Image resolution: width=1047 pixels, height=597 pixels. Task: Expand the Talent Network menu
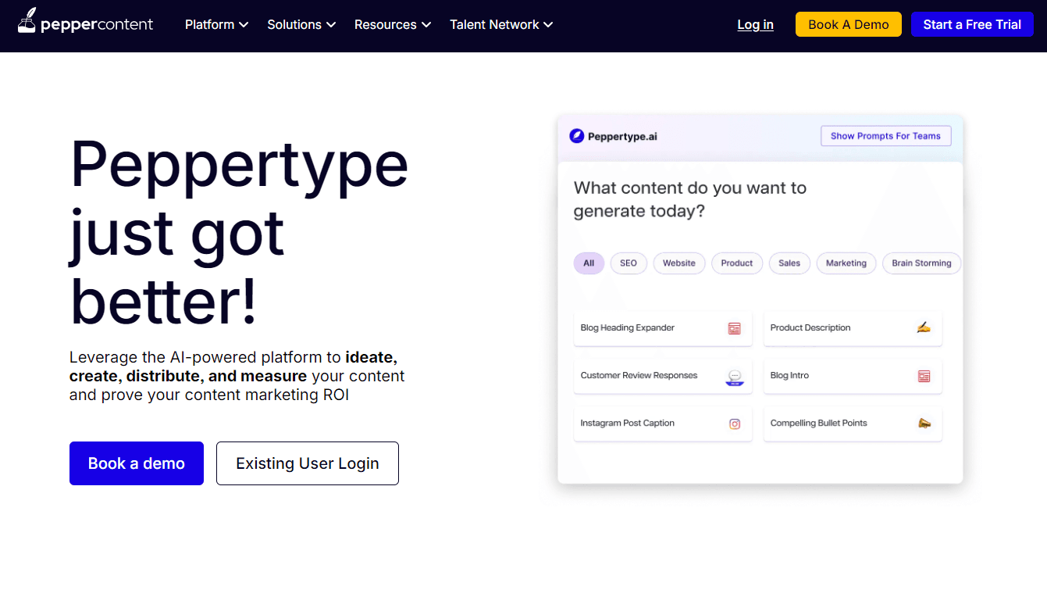coord(500,24)
